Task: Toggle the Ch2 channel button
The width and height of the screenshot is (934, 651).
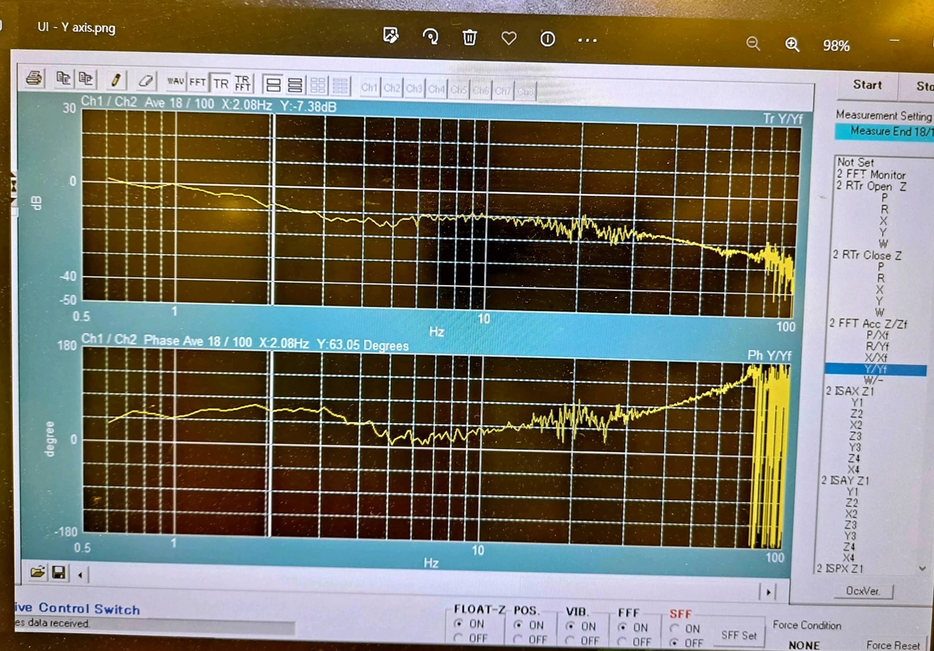Action: (392, 88)
